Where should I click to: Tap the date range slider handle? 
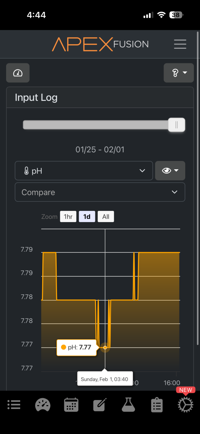177,125
